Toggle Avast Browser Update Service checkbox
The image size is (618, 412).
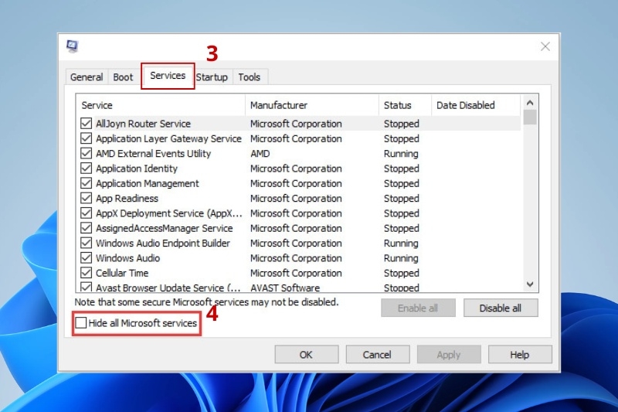(86, 287)
